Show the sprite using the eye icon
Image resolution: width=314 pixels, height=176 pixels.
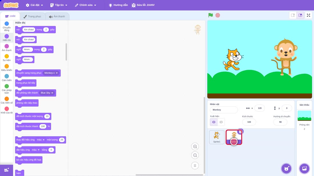214,122
